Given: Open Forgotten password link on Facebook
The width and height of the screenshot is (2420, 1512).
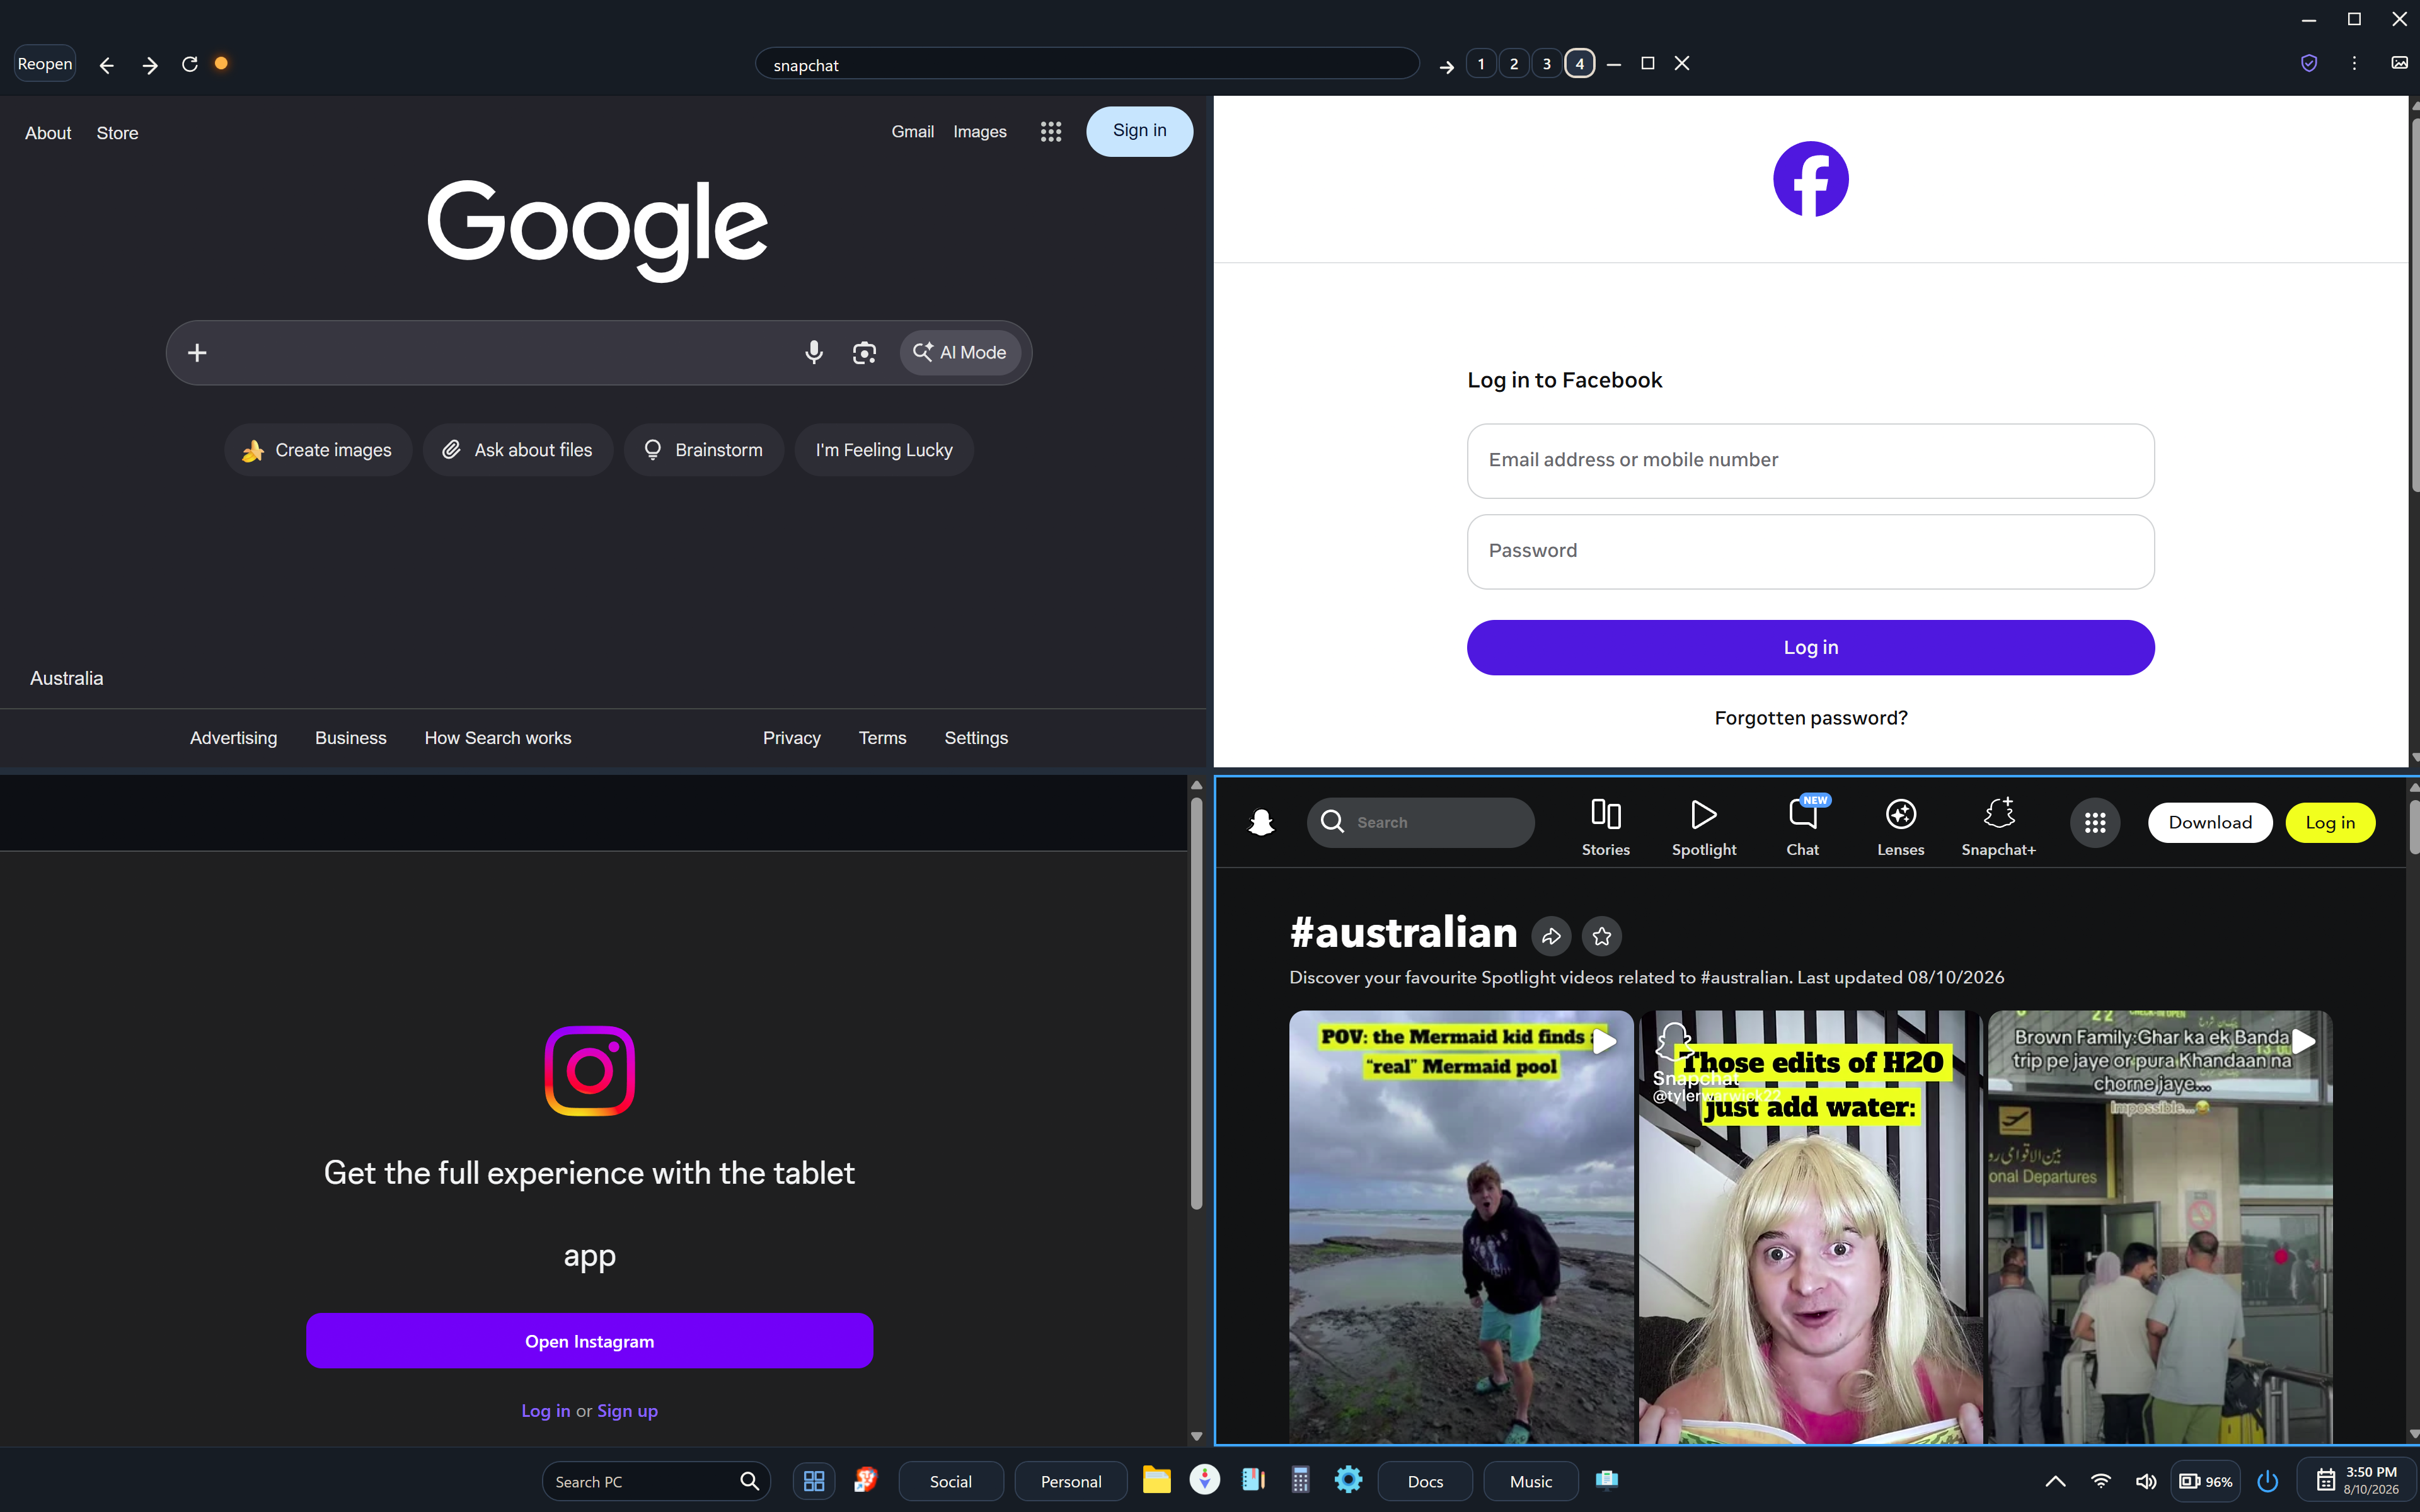Looking at the screenshot, I should click(x=1810, y=718).
